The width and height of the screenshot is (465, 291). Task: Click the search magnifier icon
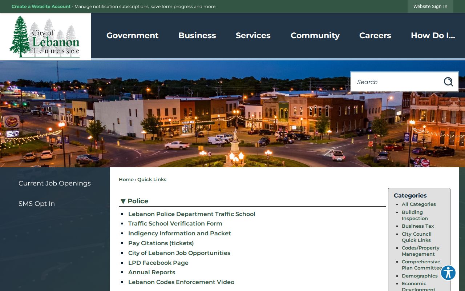click(x=448, y=82)
